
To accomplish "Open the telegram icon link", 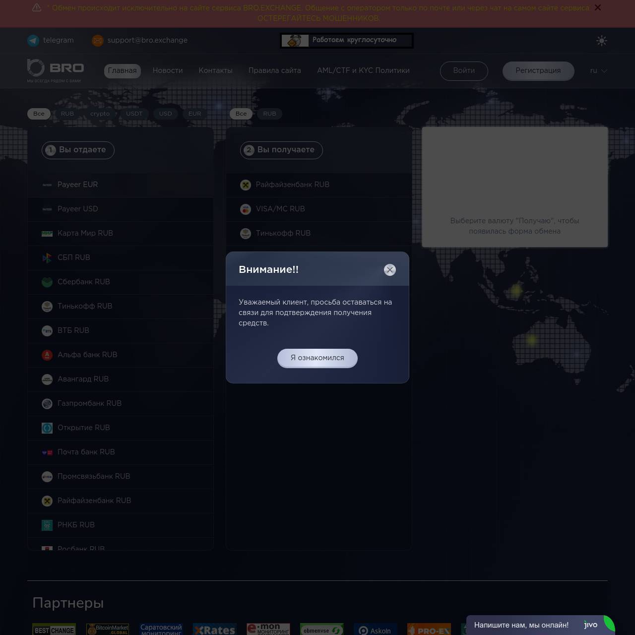I will (33, 41).
